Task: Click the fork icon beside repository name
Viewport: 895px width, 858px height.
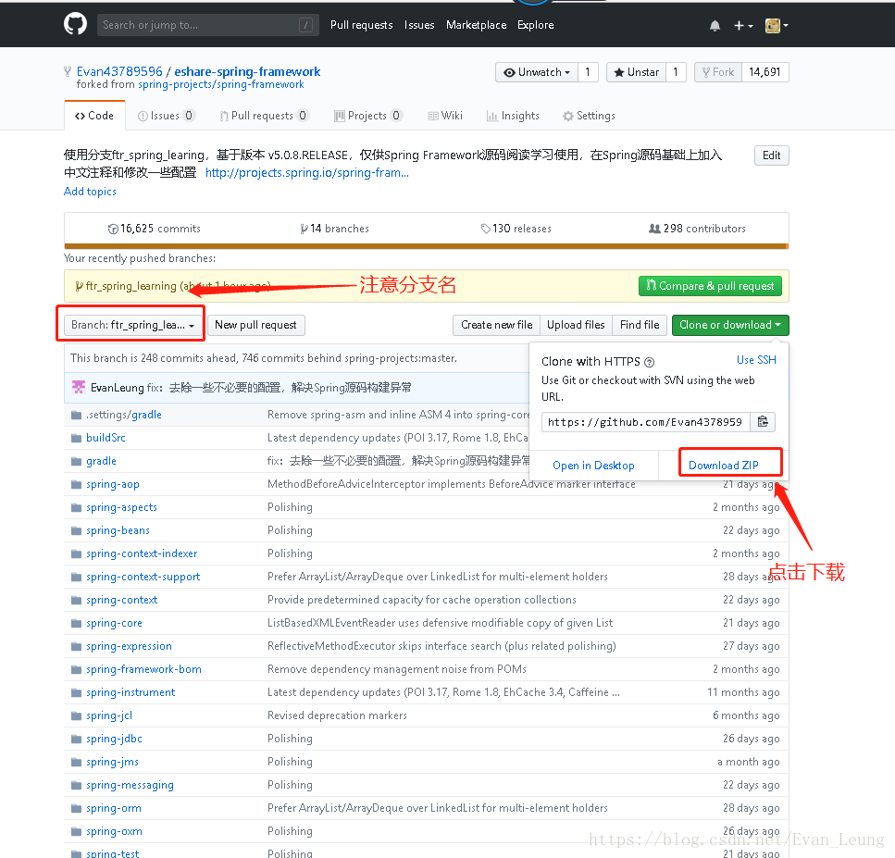Action: click(x=68, y=71)
